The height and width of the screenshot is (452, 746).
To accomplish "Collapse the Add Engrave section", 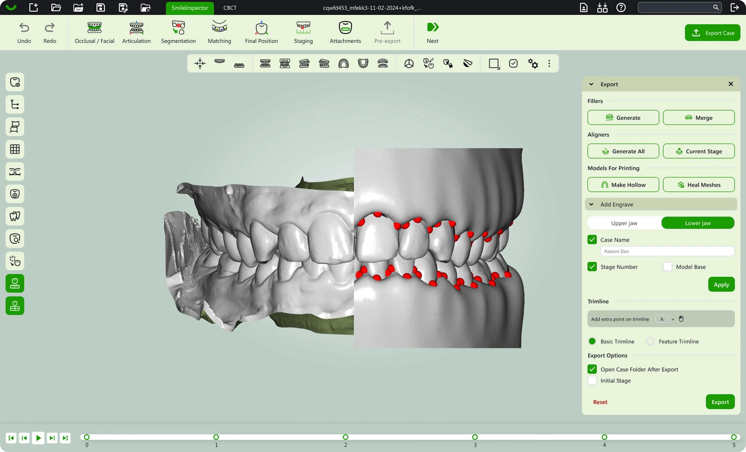I will (x=591, y=204).
